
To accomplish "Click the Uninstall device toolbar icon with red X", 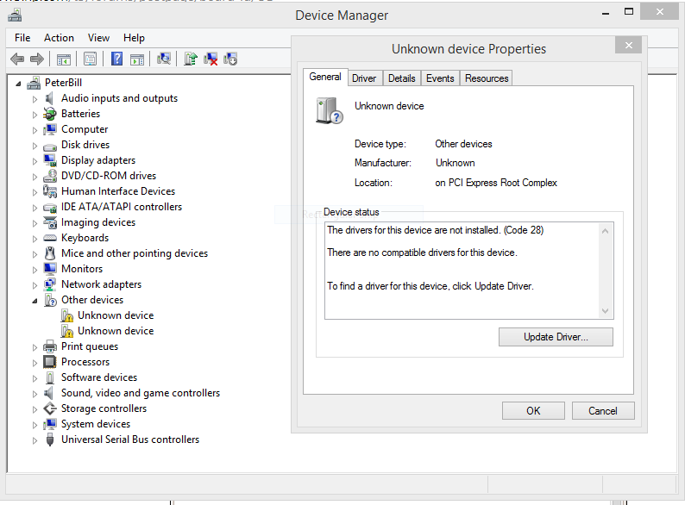I will point(210,59).
